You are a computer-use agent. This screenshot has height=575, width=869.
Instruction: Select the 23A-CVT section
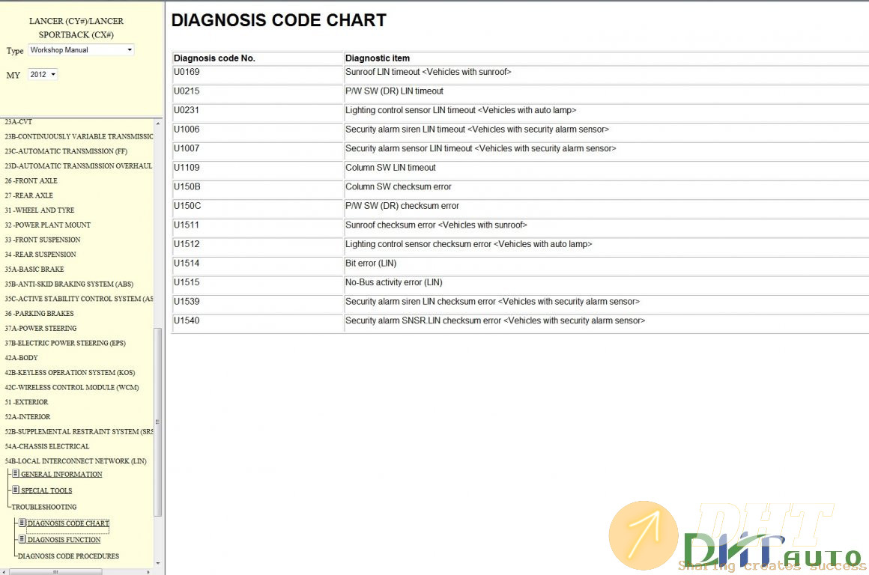tap(19, 121)
